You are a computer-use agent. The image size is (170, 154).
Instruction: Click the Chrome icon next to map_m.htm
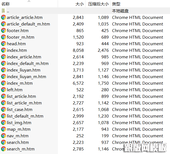point(4,129)
